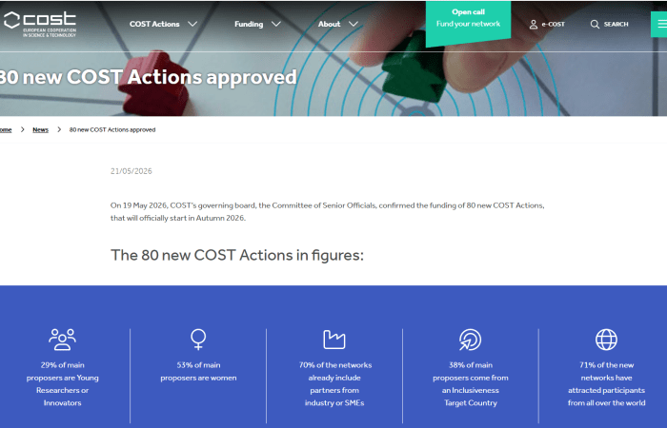
Task: Click the text 71% of the new networks
Action: coord(606,384)
